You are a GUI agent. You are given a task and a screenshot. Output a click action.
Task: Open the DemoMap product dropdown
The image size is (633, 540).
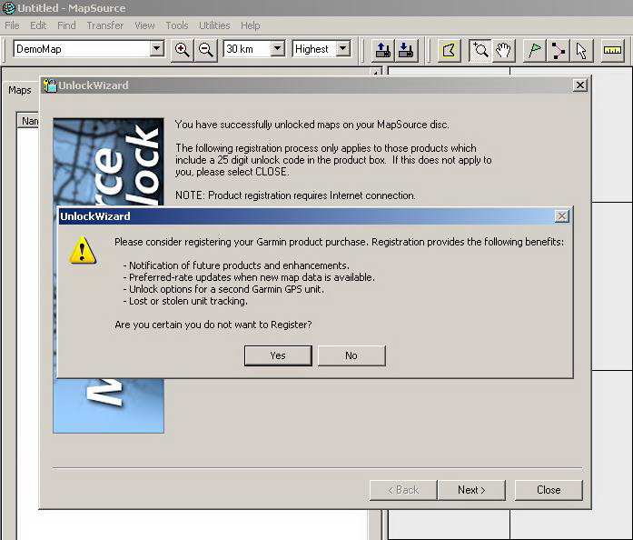[157, 49]
